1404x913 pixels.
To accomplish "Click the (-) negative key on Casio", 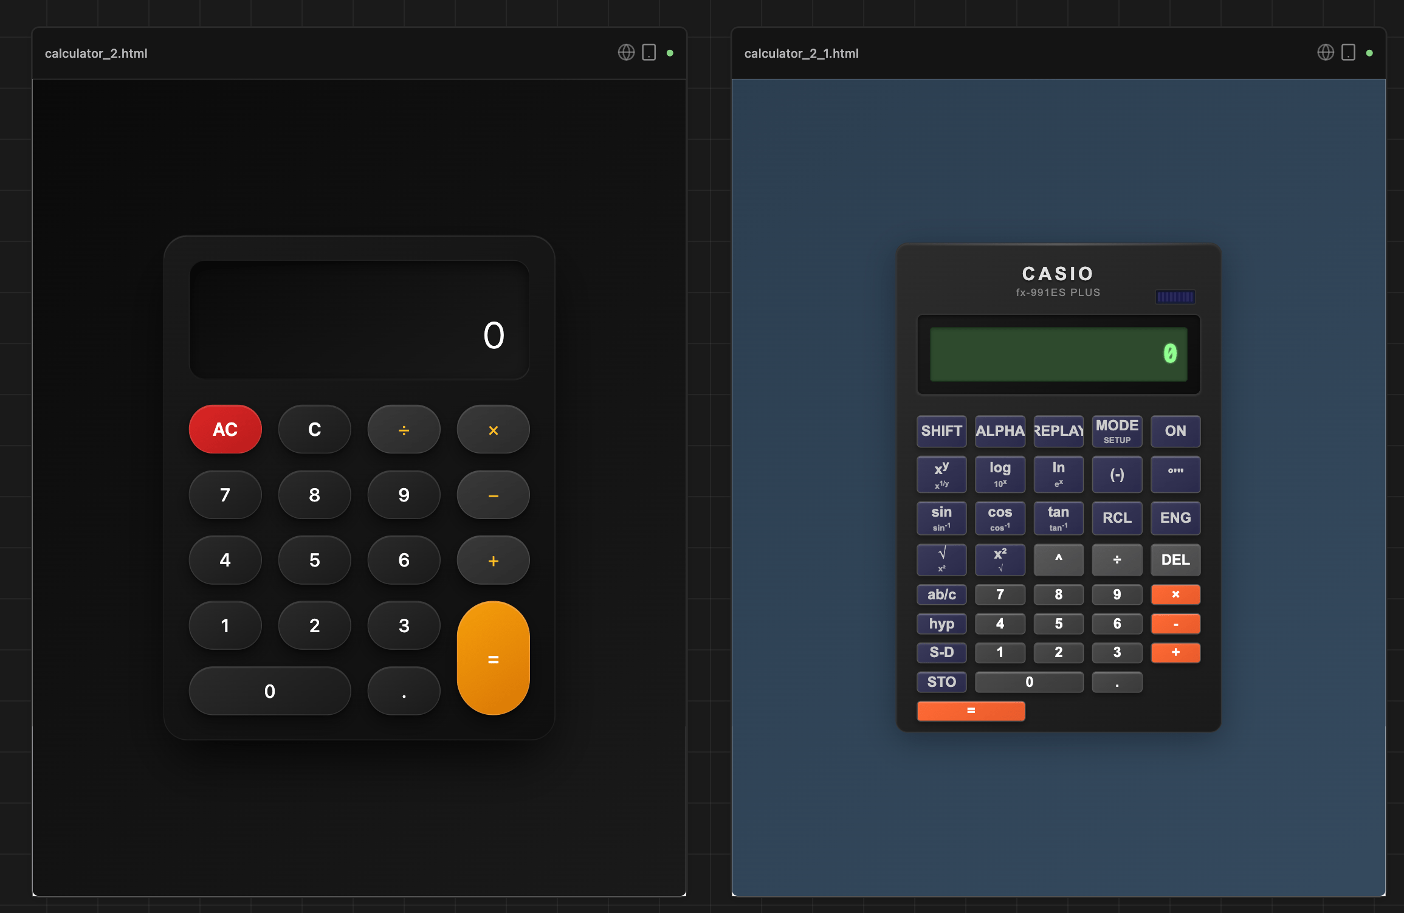I will click(1117, 474).
